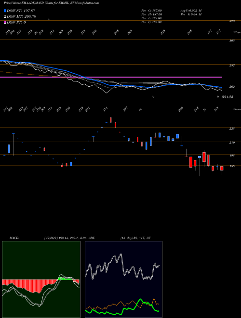Click the 384.25 value label

click(228, 97)
